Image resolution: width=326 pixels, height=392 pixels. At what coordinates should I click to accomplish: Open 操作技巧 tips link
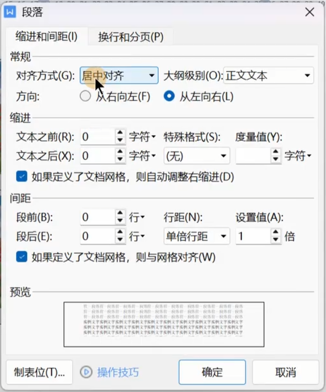point(118,372)
